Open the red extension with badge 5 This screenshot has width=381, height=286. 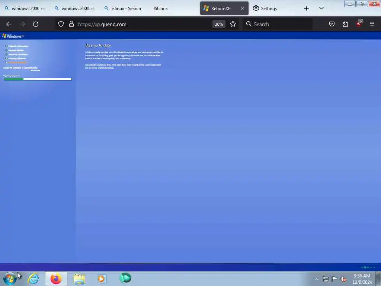[x=359, y=23]
